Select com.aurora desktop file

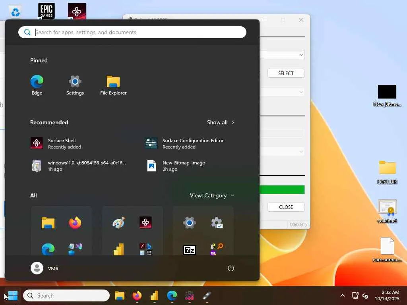387,250
